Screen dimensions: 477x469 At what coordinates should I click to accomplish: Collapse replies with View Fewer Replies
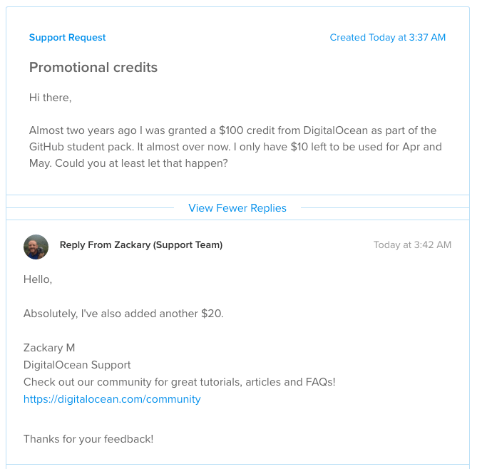pyautogui.click(x=237, y=208)
